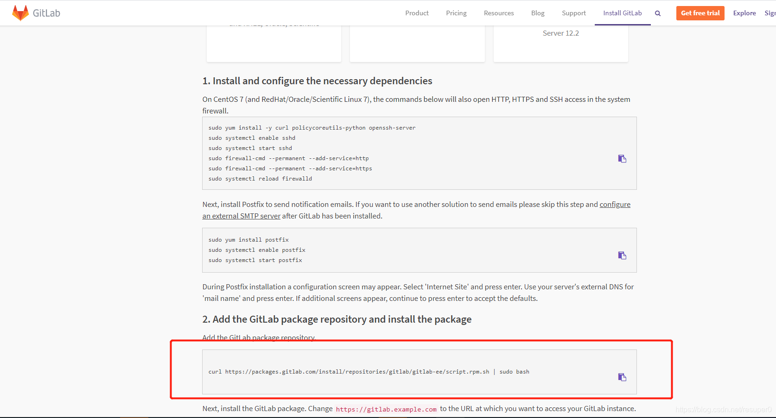
Task: Click 'sudo systemctl enable postfix' line
Action: click(x=257, y=250)
